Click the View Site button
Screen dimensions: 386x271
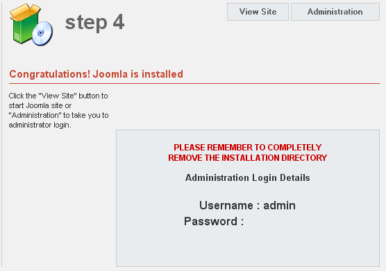(258, 12)
